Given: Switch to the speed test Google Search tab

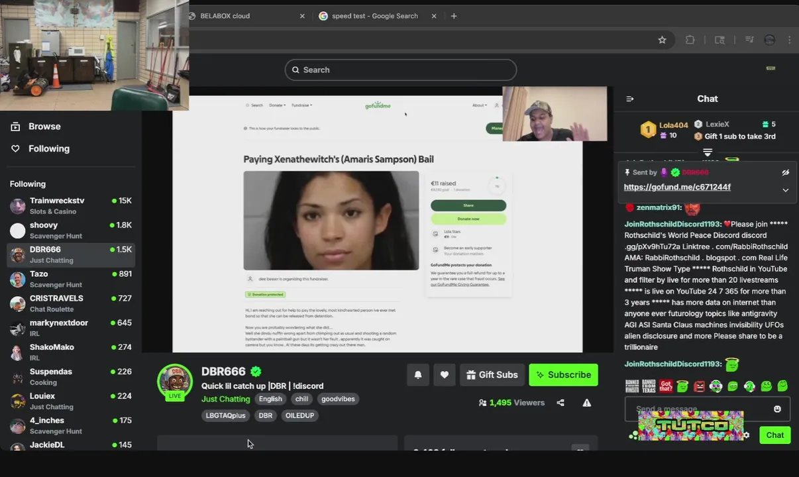Looking at the screenshot, I should pyautogui.click(x=375, y=16).
